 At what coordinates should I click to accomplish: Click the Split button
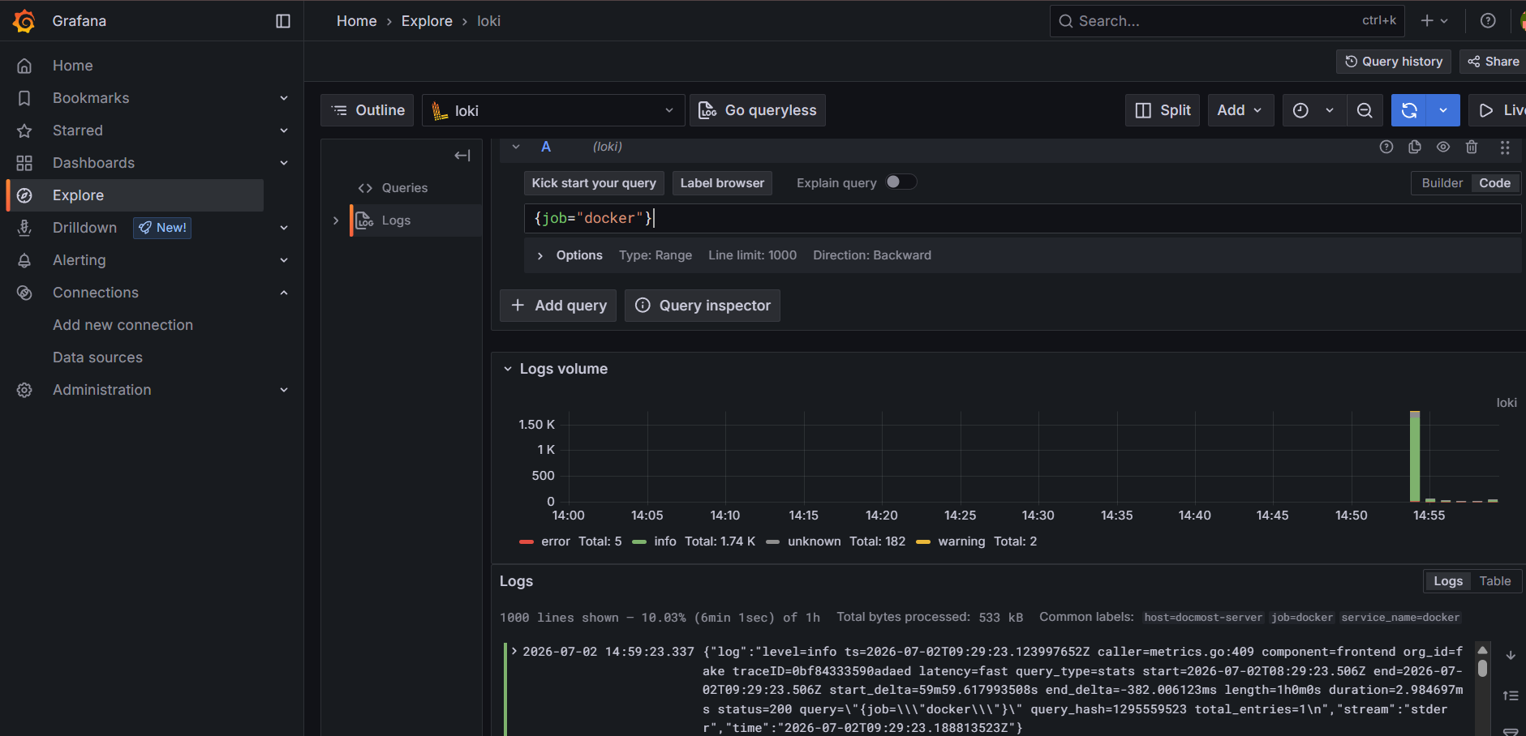(x=1163, y=110)
